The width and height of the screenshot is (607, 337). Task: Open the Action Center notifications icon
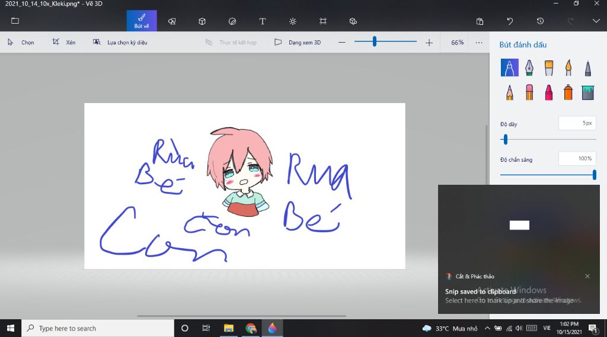pos(593,329)
